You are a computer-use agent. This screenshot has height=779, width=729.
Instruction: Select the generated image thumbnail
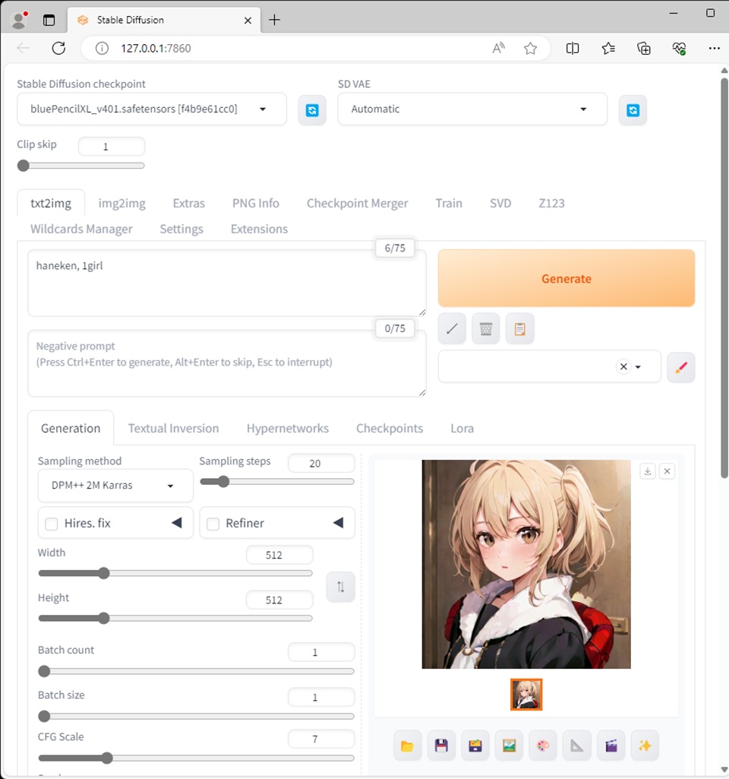tap(526, 694)
